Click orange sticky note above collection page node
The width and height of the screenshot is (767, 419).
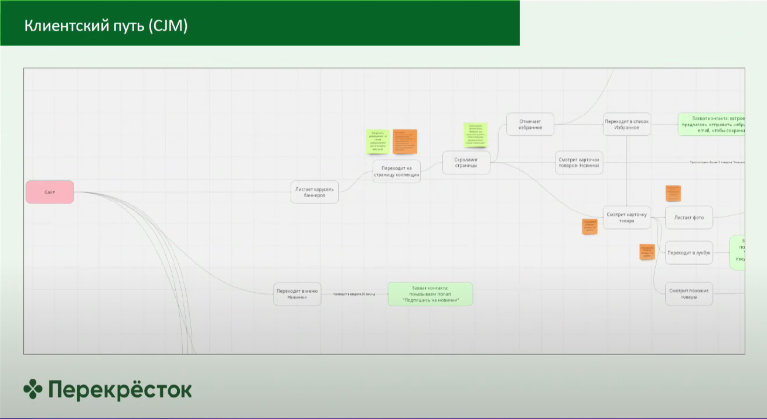pyautogui.click(x=405, y=142)
